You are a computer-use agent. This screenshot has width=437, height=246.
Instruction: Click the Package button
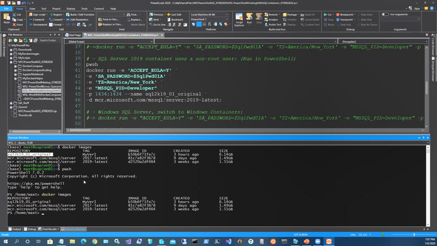click(290, 14)
